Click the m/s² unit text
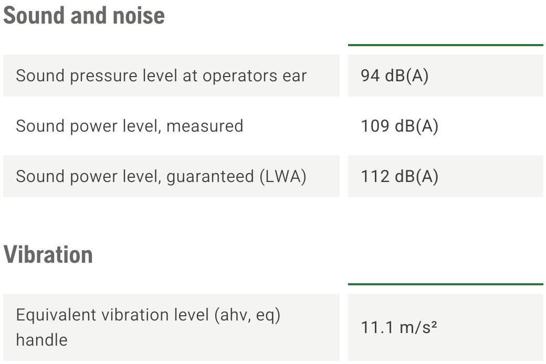The width and height of the screenshot is (546, 364). pyautogui.click(x=418, y=327)
